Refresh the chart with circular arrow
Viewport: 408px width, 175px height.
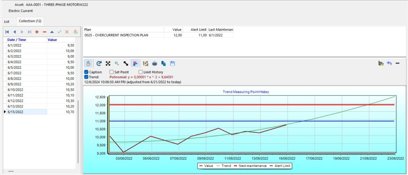coord(99,63)
